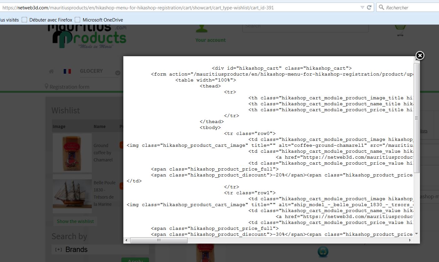Open Belle Poule 1830 product link
The width and height of the screenshot is (439, 262).
pos(105,193)
